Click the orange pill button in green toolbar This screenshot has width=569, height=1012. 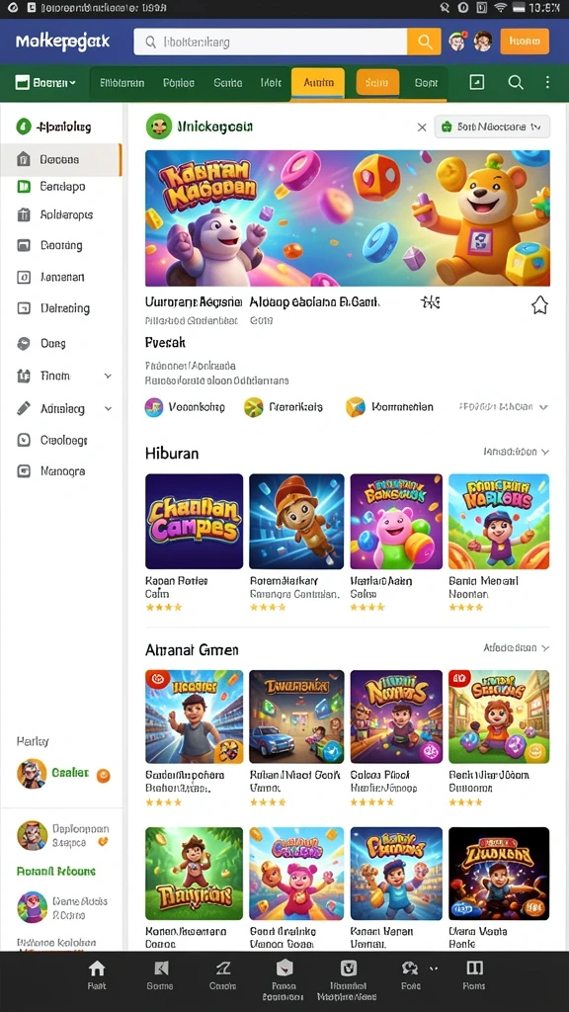tap(377, 83)
